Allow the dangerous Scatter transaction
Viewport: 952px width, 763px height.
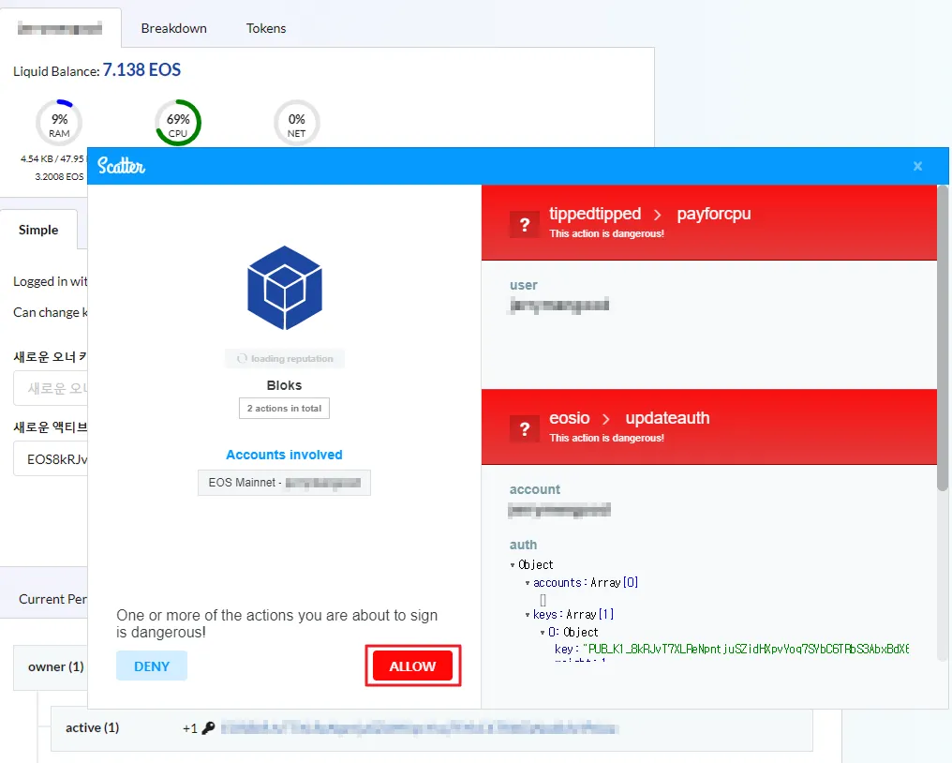pyautogui.click(x=413, y=666)
